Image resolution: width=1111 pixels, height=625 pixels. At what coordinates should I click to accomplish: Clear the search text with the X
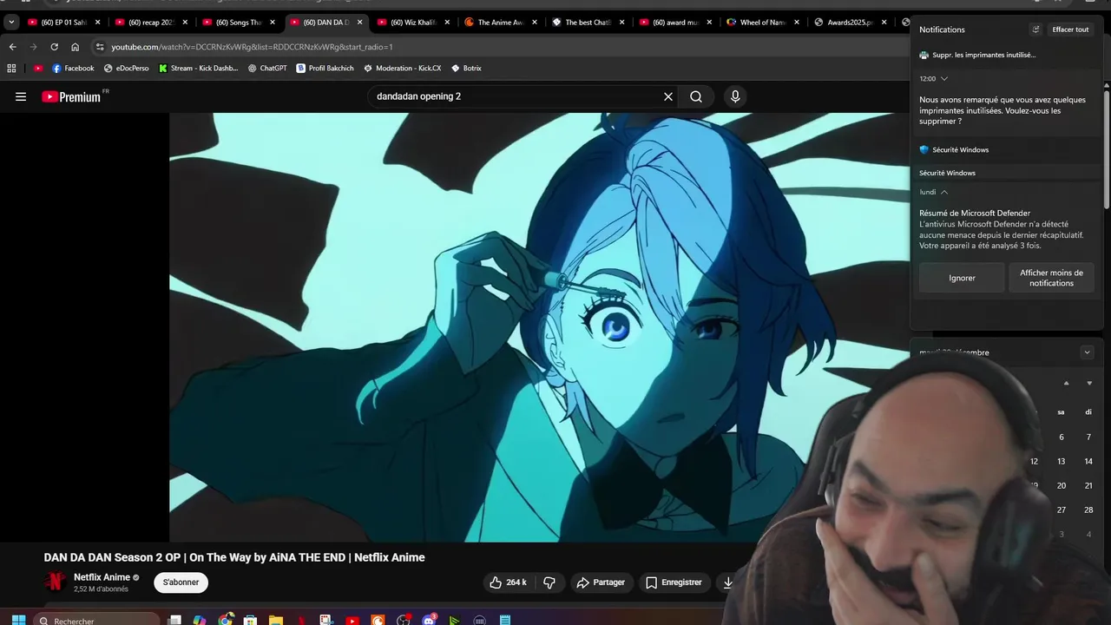tap(668, 96)
